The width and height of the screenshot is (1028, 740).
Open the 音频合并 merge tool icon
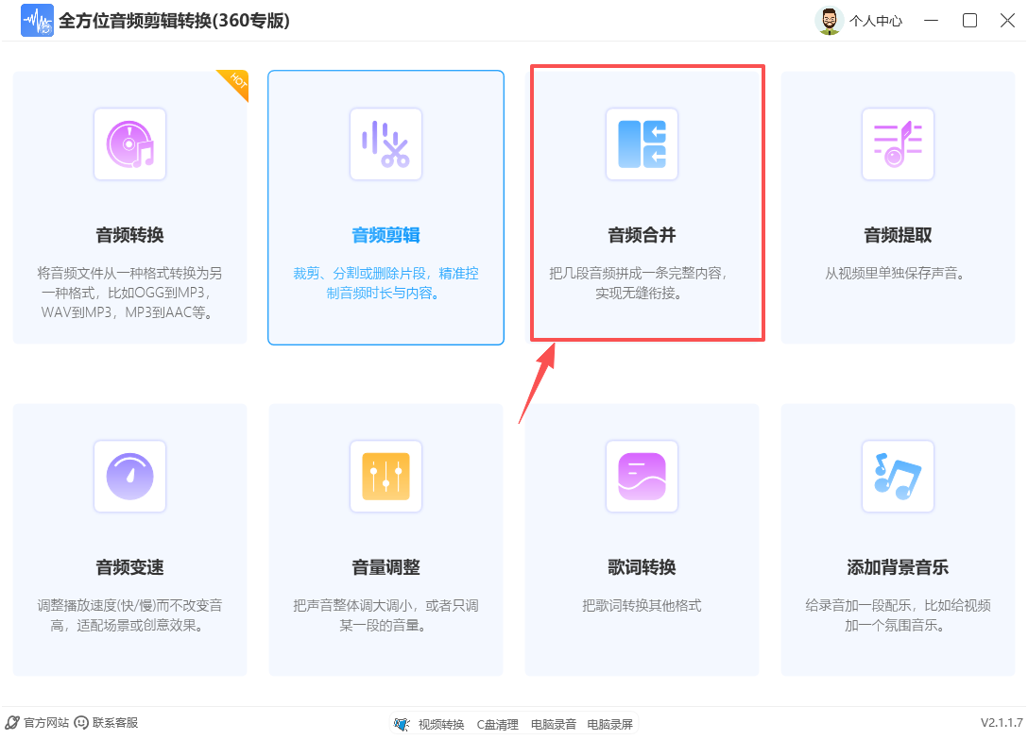(642, 144)
